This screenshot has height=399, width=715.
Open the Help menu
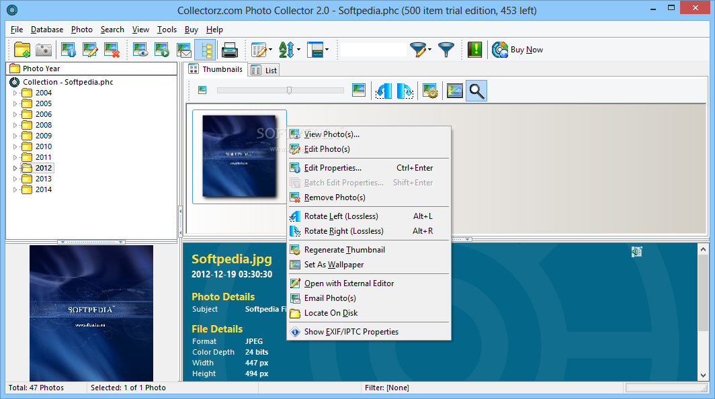click(214, 30)
